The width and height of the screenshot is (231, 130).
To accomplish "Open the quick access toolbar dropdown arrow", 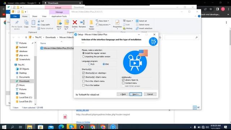I will pyautogui.click(x=26, y=12).
